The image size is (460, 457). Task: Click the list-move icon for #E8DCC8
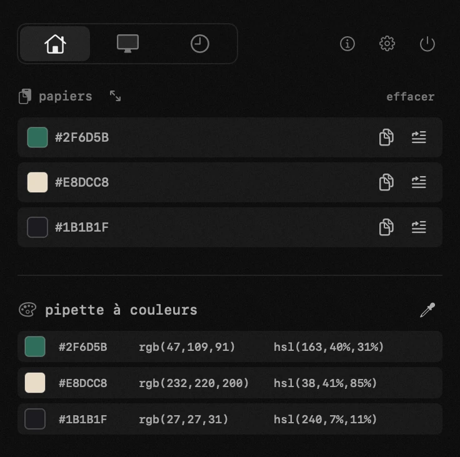(x=419, y=182)
